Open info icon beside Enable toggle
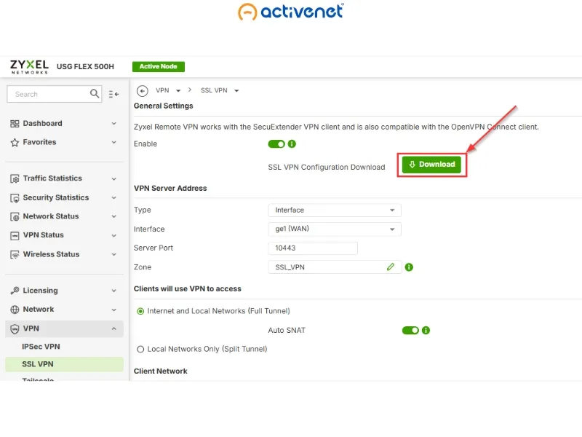 292,143
